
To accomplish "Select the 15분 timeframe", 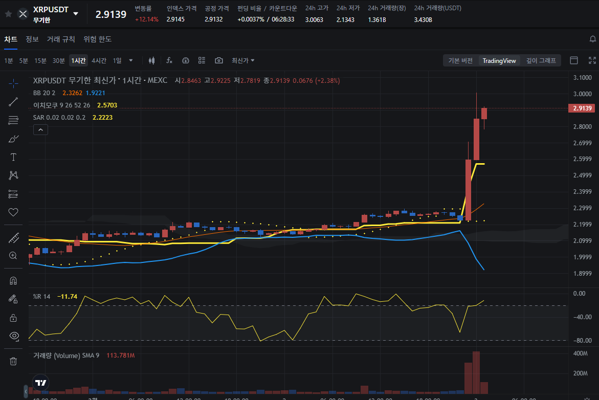I will (x=40, y=61).
